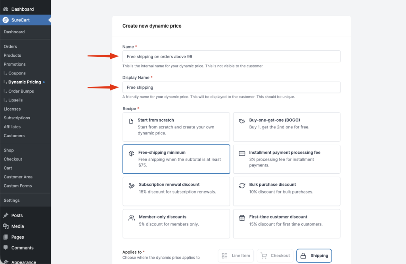Viewport: 406px width, 264px height.
Task: Click the credit card icon for Installment fee
Action: [x=242, y=153]
